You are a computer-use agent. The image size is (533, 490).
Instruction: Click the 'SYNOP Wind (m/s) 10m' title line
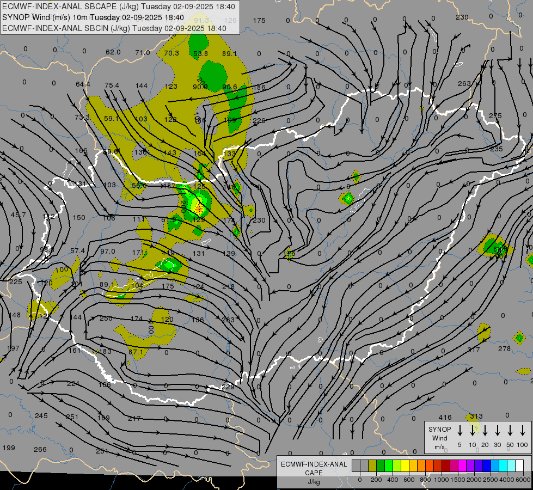(x=93, y=17)
